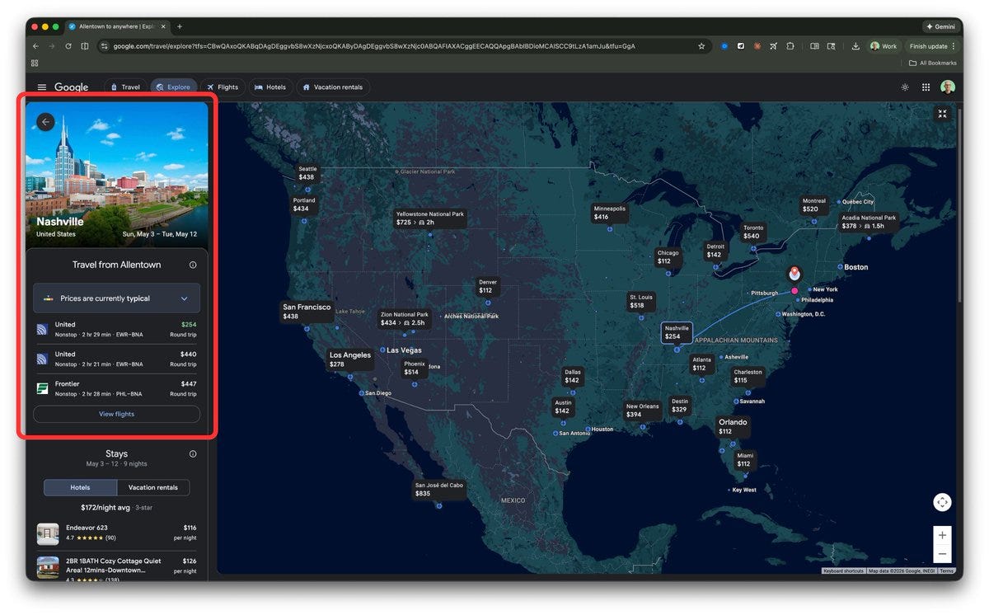Open Gemini in the browser corner
The width and height of the screenshot is (989, 615).
[x=940, y=26]
